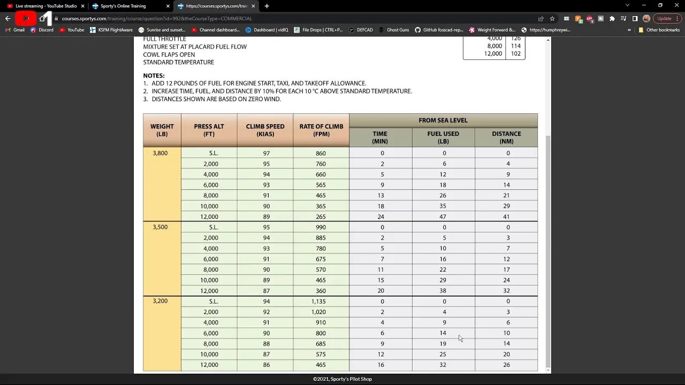Select the 3,500 weight cell
This screenshot has width=685, height=385.
pos(162,259)
